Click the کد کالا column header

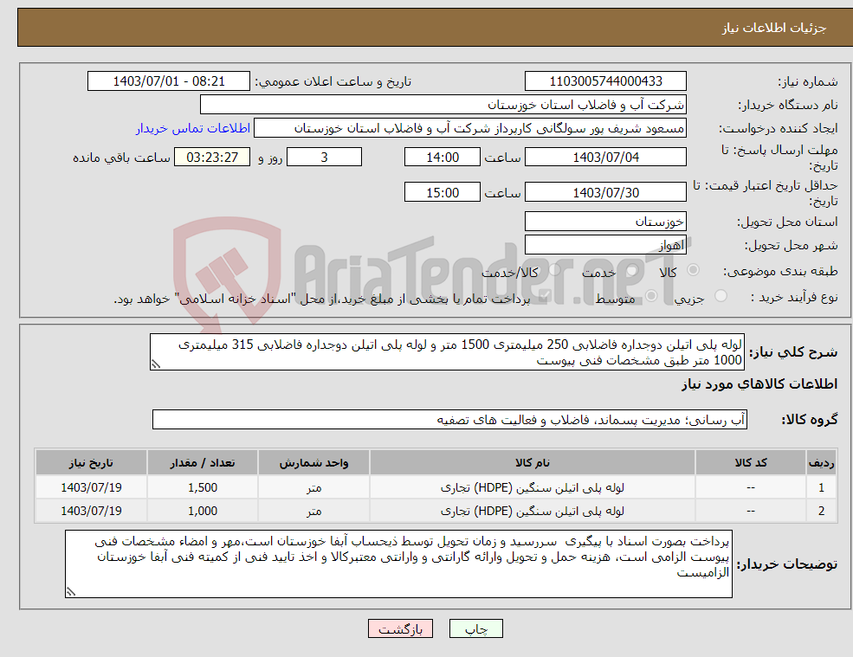click(x=751, y=463)
